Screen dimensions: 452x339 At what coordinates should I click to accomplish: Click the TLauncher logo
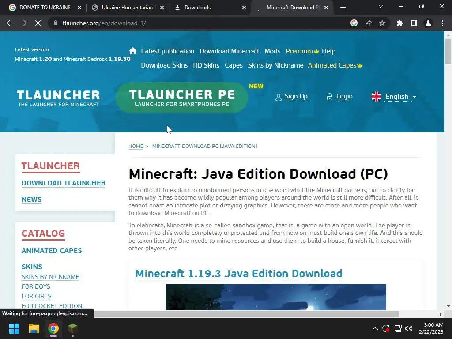[58, 98]
